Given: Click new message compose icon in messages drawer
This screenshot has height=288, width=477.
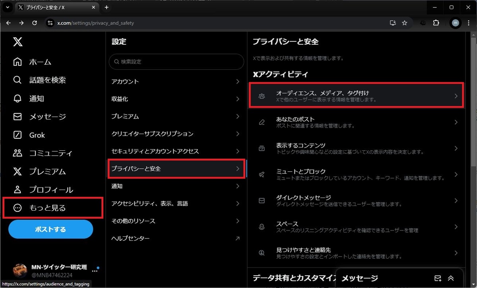Looking at the screenshot, I should [x=438, y=278].
